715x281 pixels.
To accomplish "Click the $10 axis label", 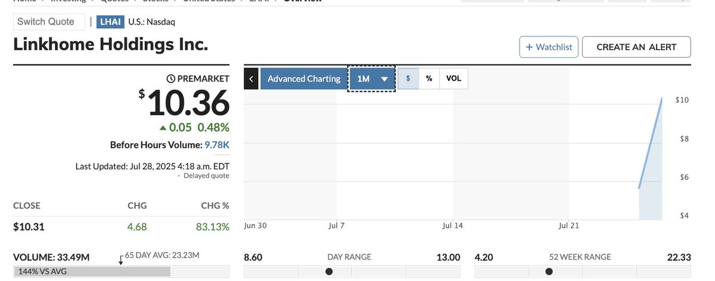I will click(682, 100).
